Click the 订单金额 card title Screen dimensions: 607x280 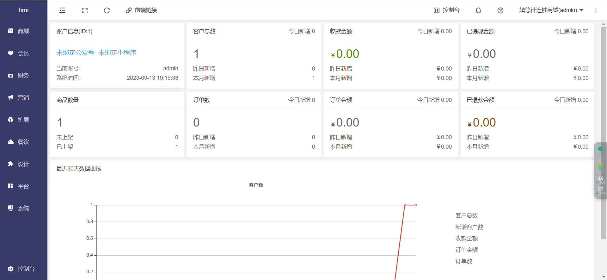click(x=341, y=100)
